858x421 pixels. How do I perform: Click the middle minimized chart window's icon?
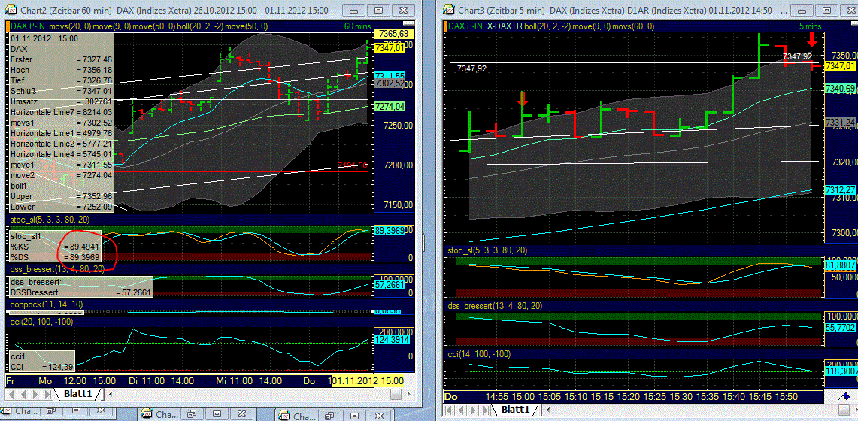pyautogui.click(x=147, y=414)
